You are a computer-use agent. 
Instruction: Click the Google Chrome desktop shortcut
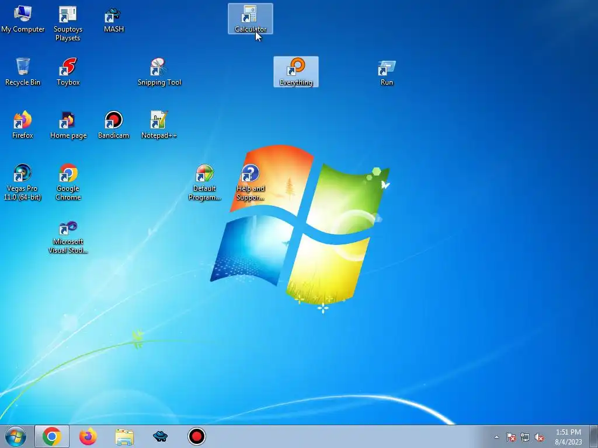(68, 182)
